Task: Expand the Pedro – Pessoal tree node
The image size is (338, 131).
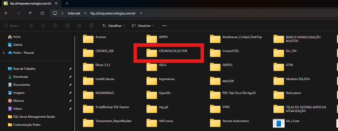Action: coord(3,53)
